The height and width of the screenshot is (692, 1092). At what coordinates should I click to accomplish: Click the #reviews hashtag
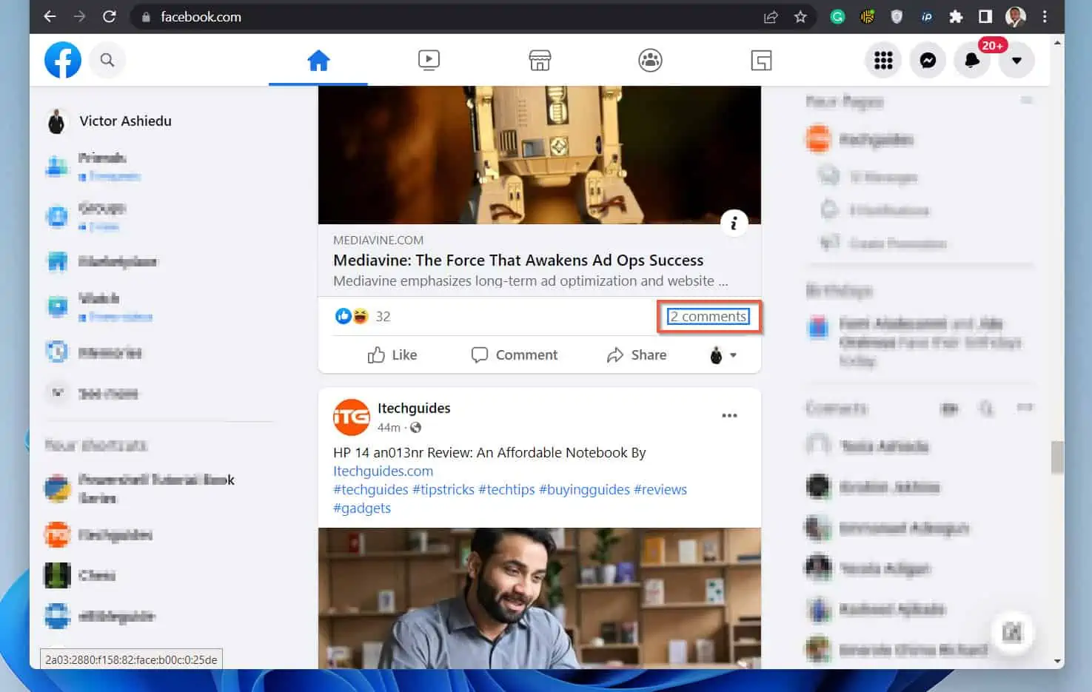660,490
